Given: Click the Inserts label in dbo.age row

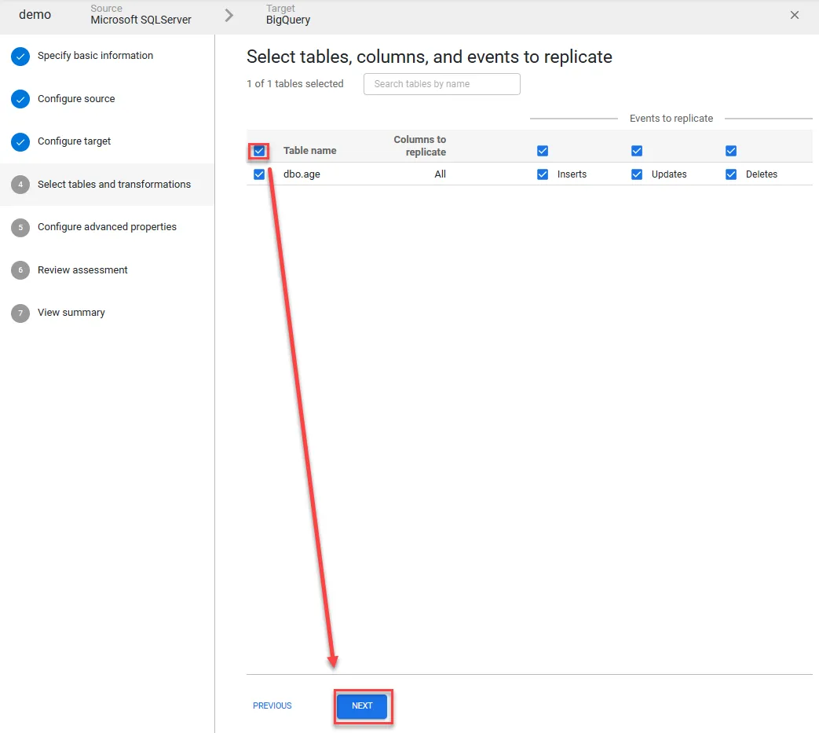Looking at the screenshot, I should [572, 174].
